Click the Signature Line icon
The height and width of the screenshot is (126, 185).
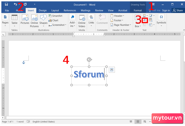(151, 16)
